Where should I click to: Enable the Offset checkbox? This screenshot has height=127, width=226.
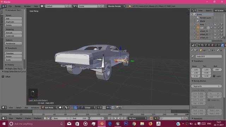click(x=3, y=77)
